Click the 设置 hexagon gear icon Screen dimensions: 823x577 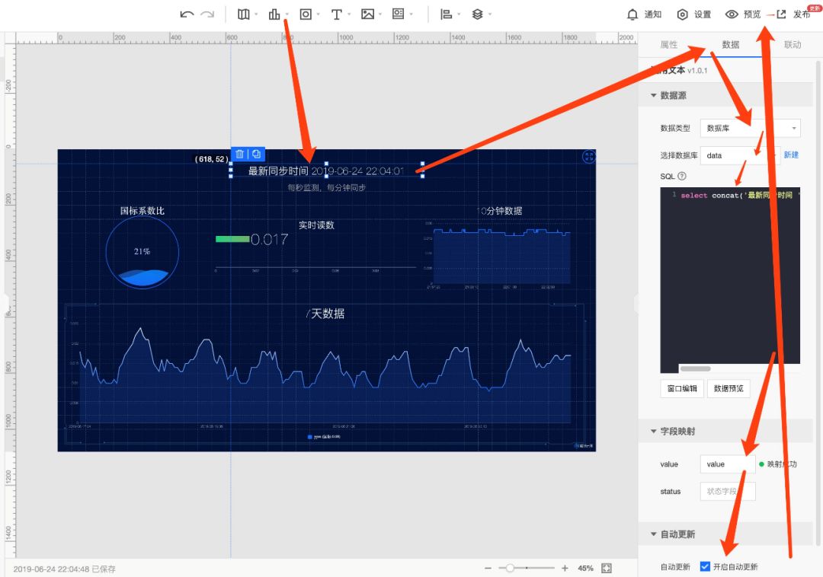coord(682,14)
